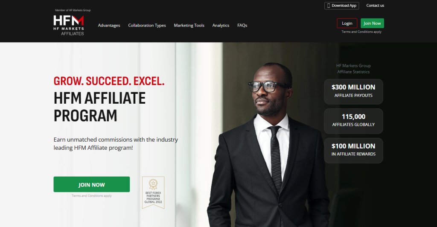Click Terms and Conditions apply below hero button
437x227 pixels.
92,196
